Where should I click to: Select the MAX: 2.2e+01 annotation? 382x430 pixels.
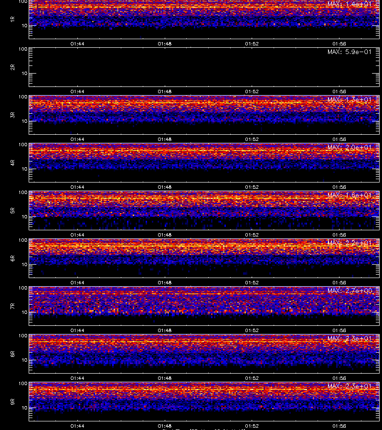[x=350, y=243]
